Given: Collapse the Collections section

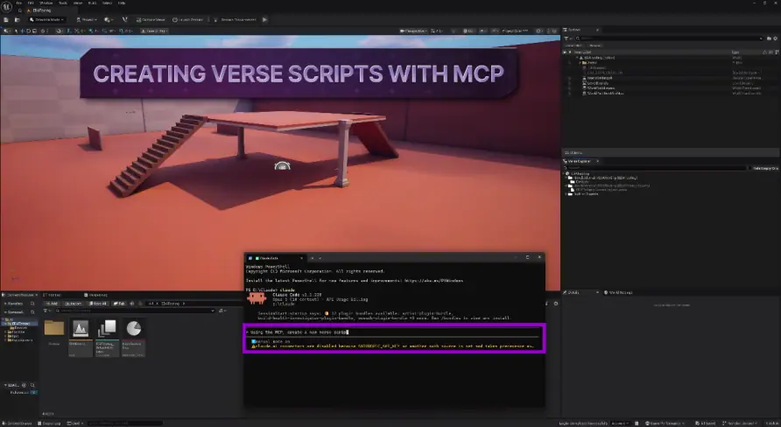Looking at the screenshot, I should pos(6,385).
